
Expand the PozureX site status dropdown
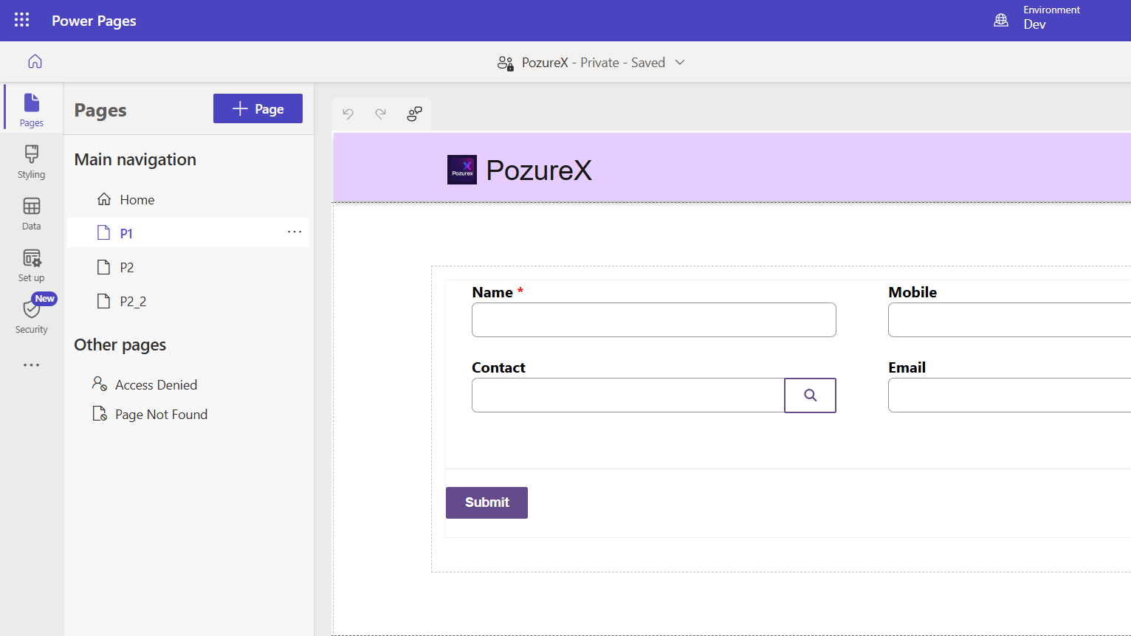[x=680, y=63]
